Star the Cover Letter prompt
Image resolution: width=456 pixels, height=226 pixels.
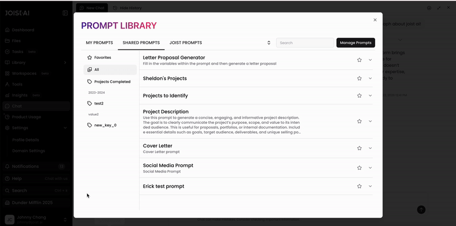click(359, 148)
